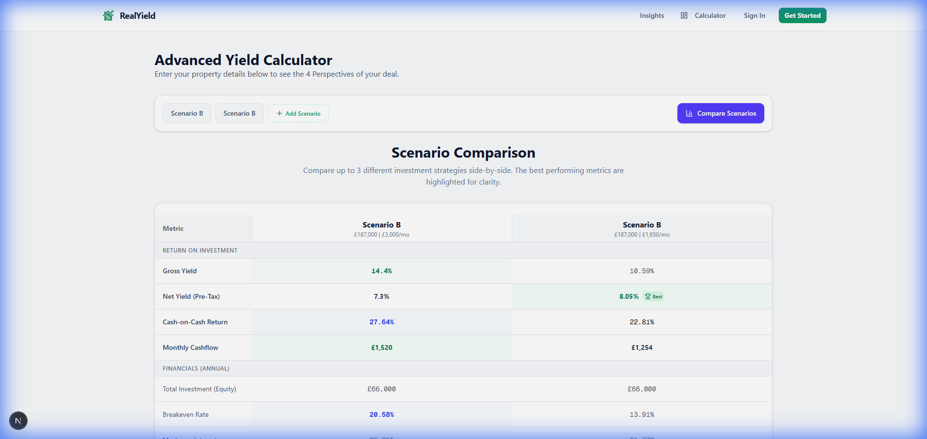Image resolution: width=927 pixels, height=439 pixels.
Task: Click the RealYield house logo icon
Action: point(108,15)
